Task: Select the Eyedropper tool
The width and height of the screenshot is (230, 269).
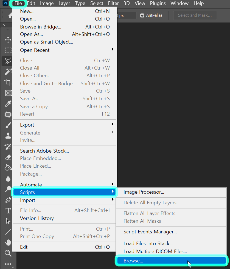Action: [x=8, y=104]
